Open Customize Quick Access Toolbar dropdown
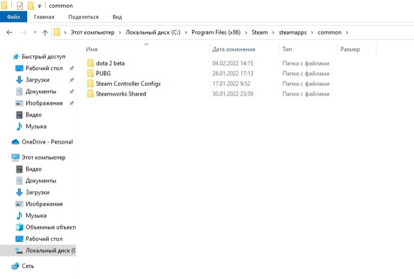414x279 pixels. pyautogui.click(x=39, y=6)
